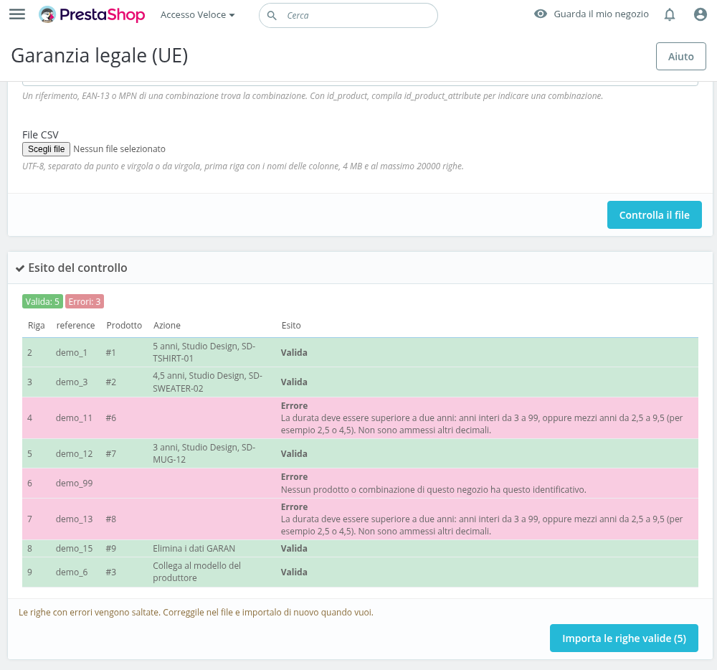
Task: Select the demo_6 reference cell
Action: [72, 572]
